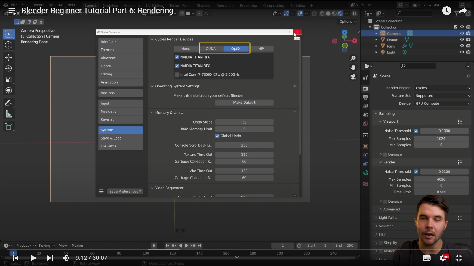474x266 pixels.
Task: Open the Object properties tab icon
Action: point(366,146)
